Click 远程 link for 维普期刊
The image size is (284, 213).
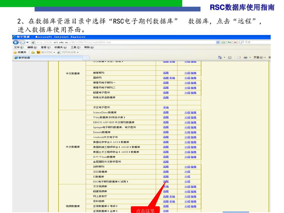point(166,73)
